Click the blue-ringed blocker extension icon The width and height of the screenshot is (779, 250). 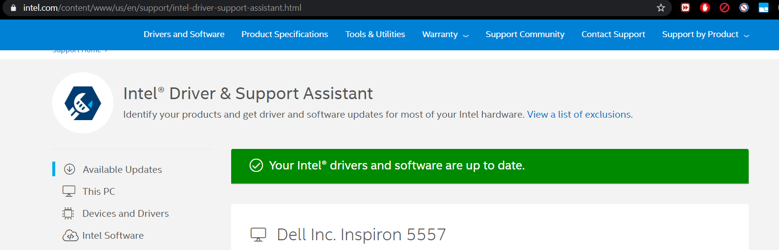744,8
